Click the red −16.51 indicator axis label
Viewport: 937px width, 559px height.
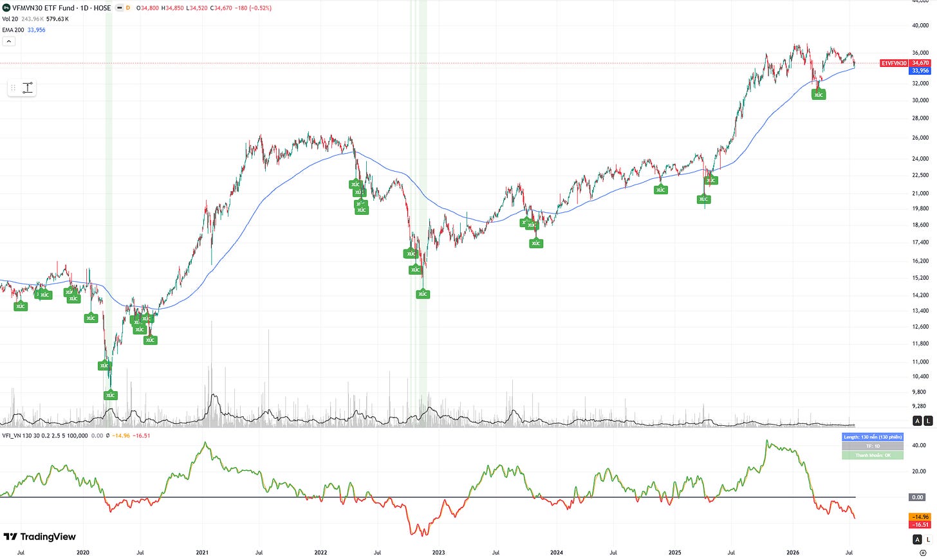[x=920, y=524]
